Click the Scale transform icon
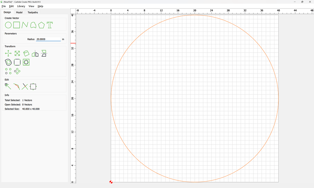314x188 pixels. [17, 53]
